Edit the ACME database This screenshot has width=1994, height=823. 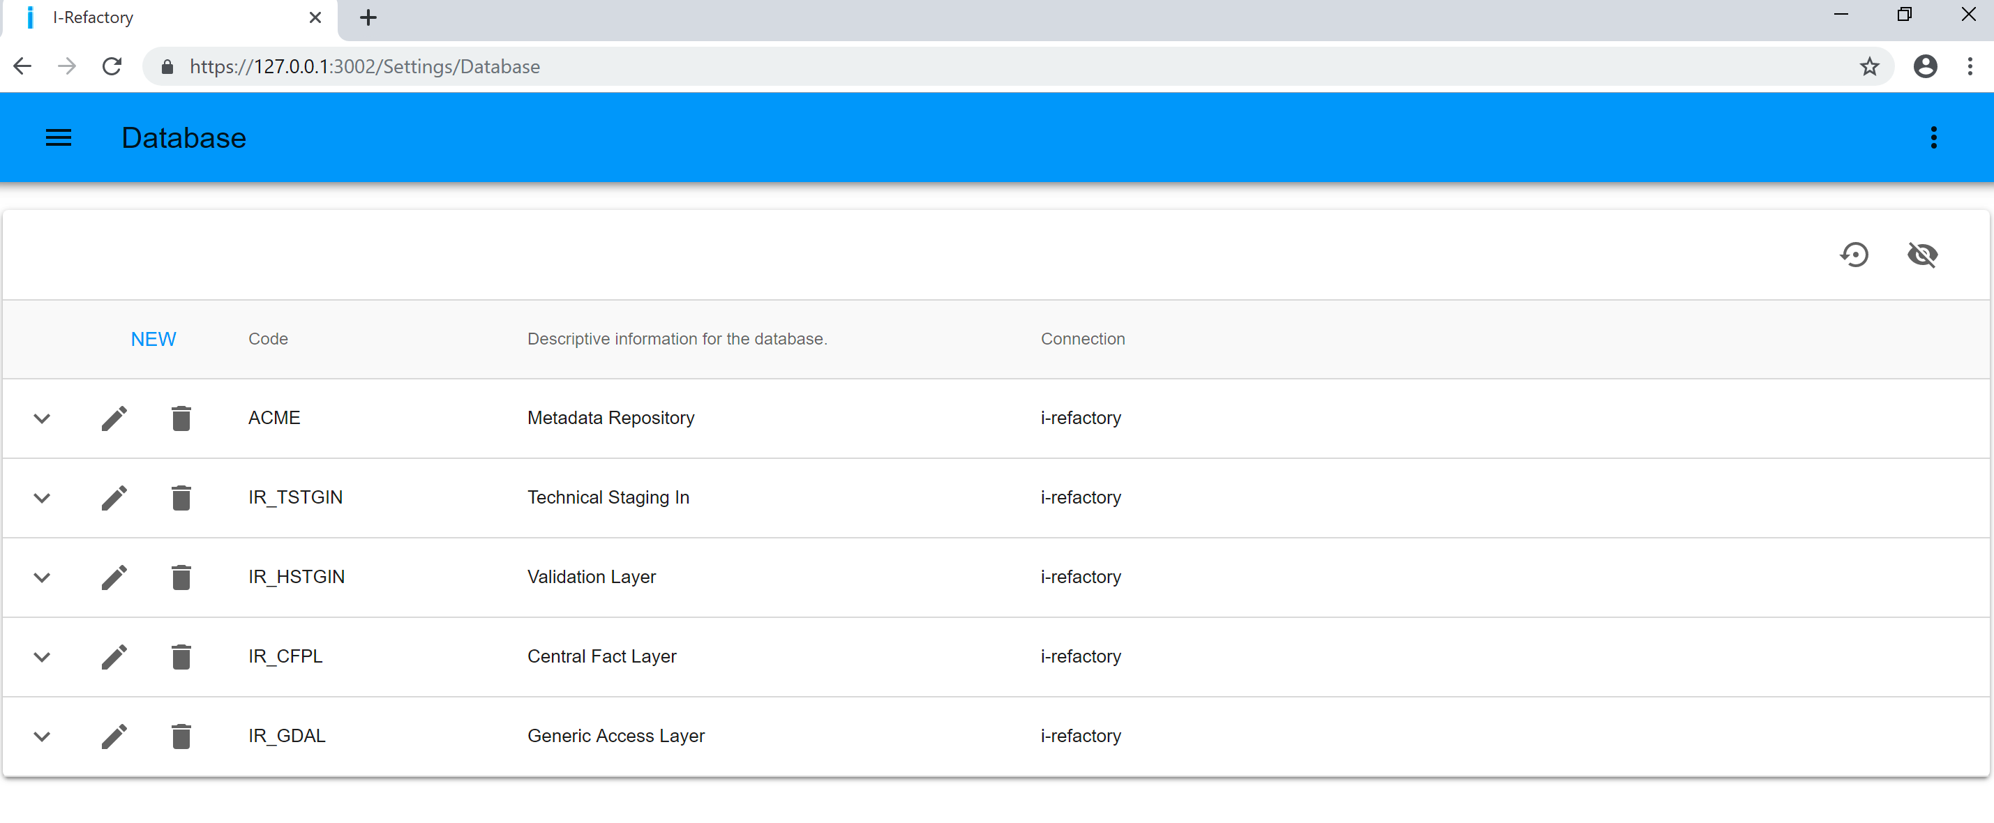pyautogui.click(x=114, y=418)
